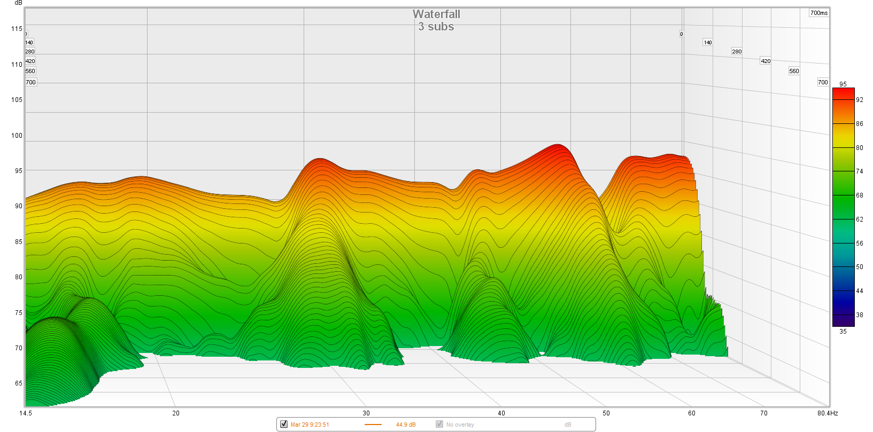This screenshot has width=873, height=432.
Task: Click the 50 Hz frequency axis label
Action: click(x=606, y=413)
